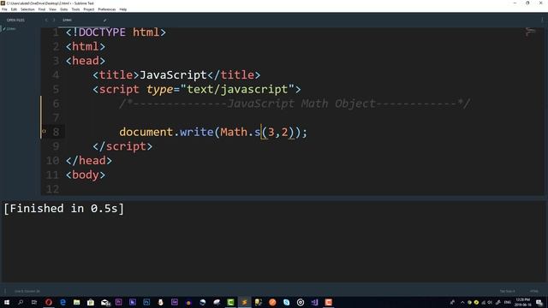The width and height of the screenshot is (548, 308).
Task: Click the line 8 gutter modified marker
Action: (x=44, y=131)
